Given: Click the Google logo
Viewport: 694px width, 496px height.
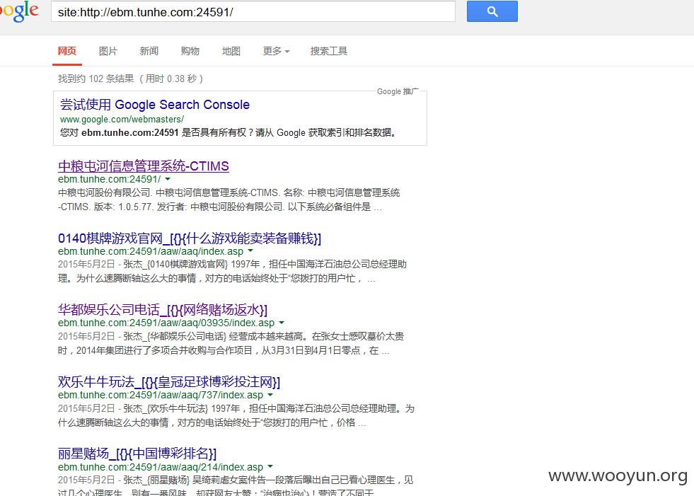Looking at the screenshot, I should point(19,11).
